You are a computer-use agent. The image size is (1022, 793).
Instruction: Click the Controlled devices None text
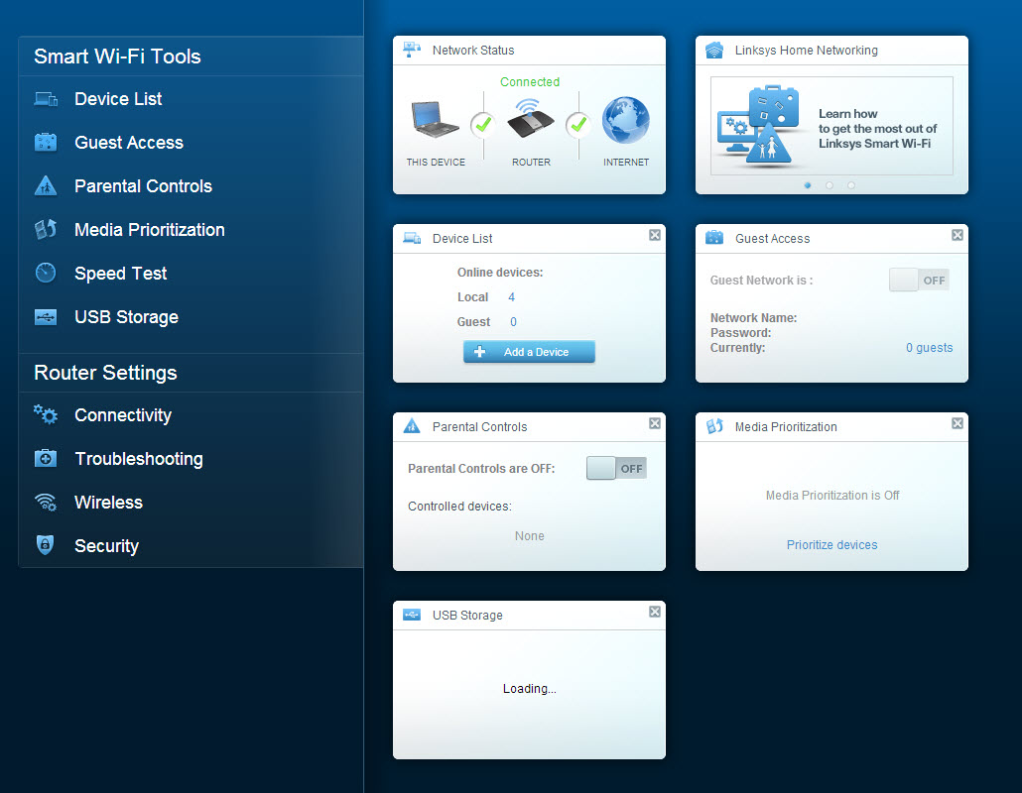529,536
